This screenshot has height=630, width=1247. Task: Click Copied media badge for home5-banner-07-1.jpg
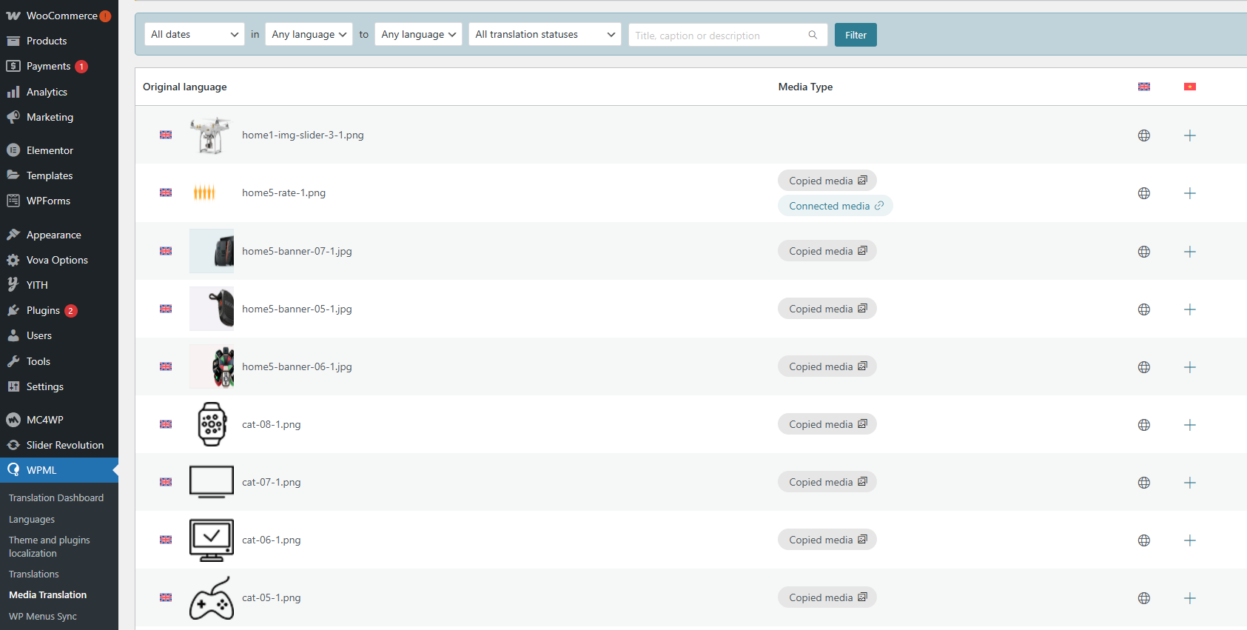pos(827,251)
